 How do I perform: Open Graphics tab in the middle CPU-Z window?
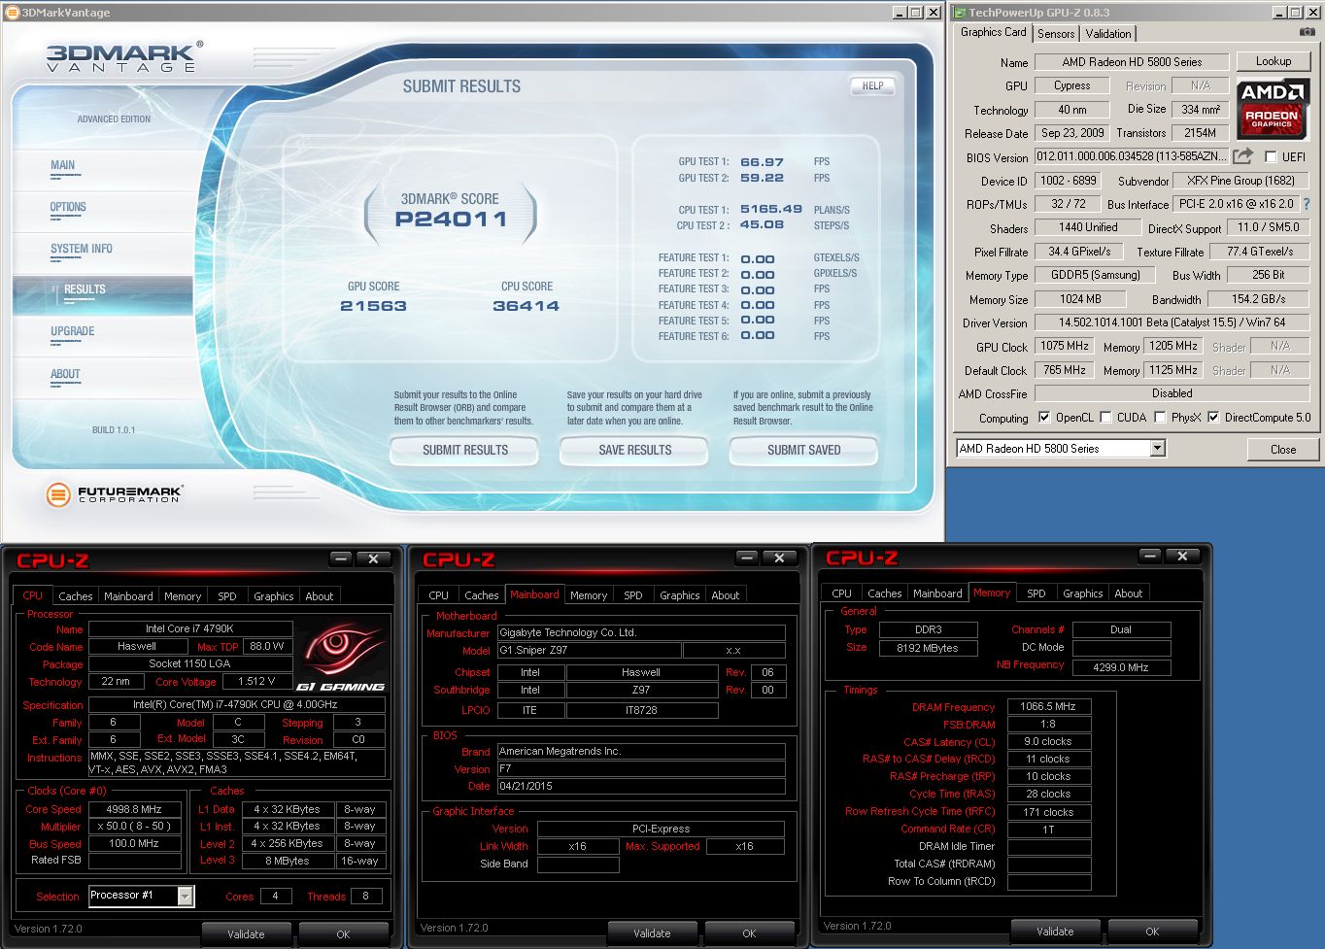click(680, 595)
